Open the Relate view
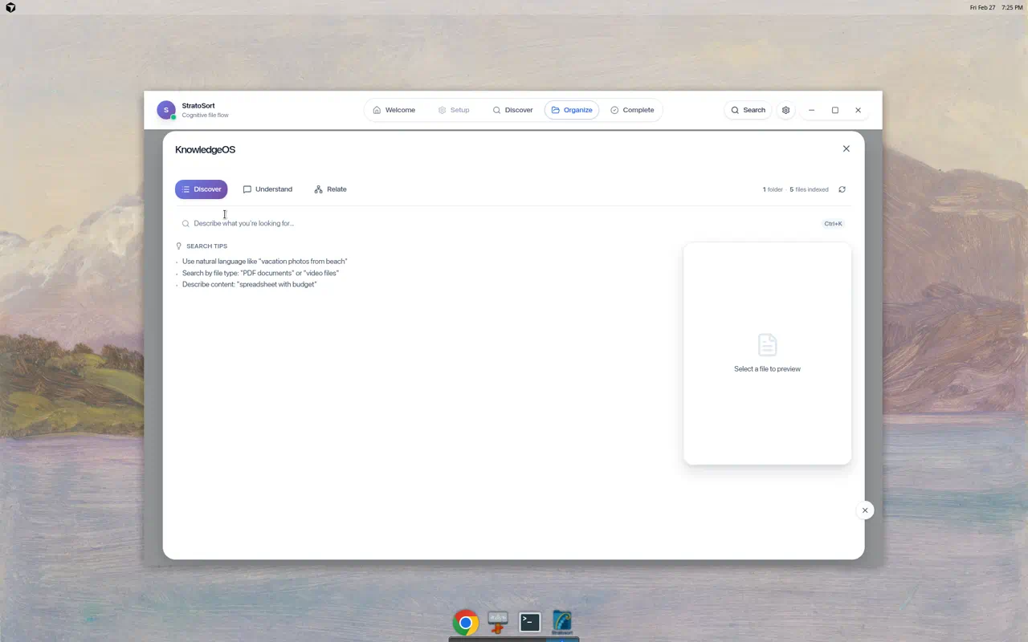Screen dimensions: 1028x642 330,189
